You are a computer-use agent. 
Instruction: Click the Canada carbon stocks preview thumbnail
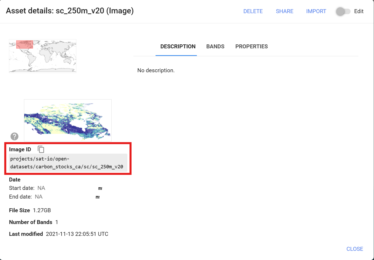(68, 120)
